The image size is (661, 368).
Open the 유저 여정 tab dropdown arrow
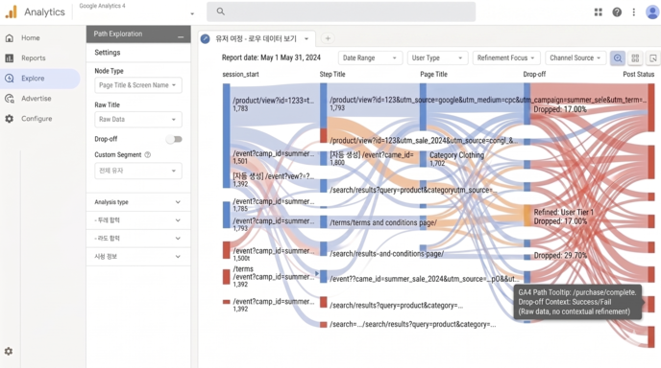tap(306, 38)
